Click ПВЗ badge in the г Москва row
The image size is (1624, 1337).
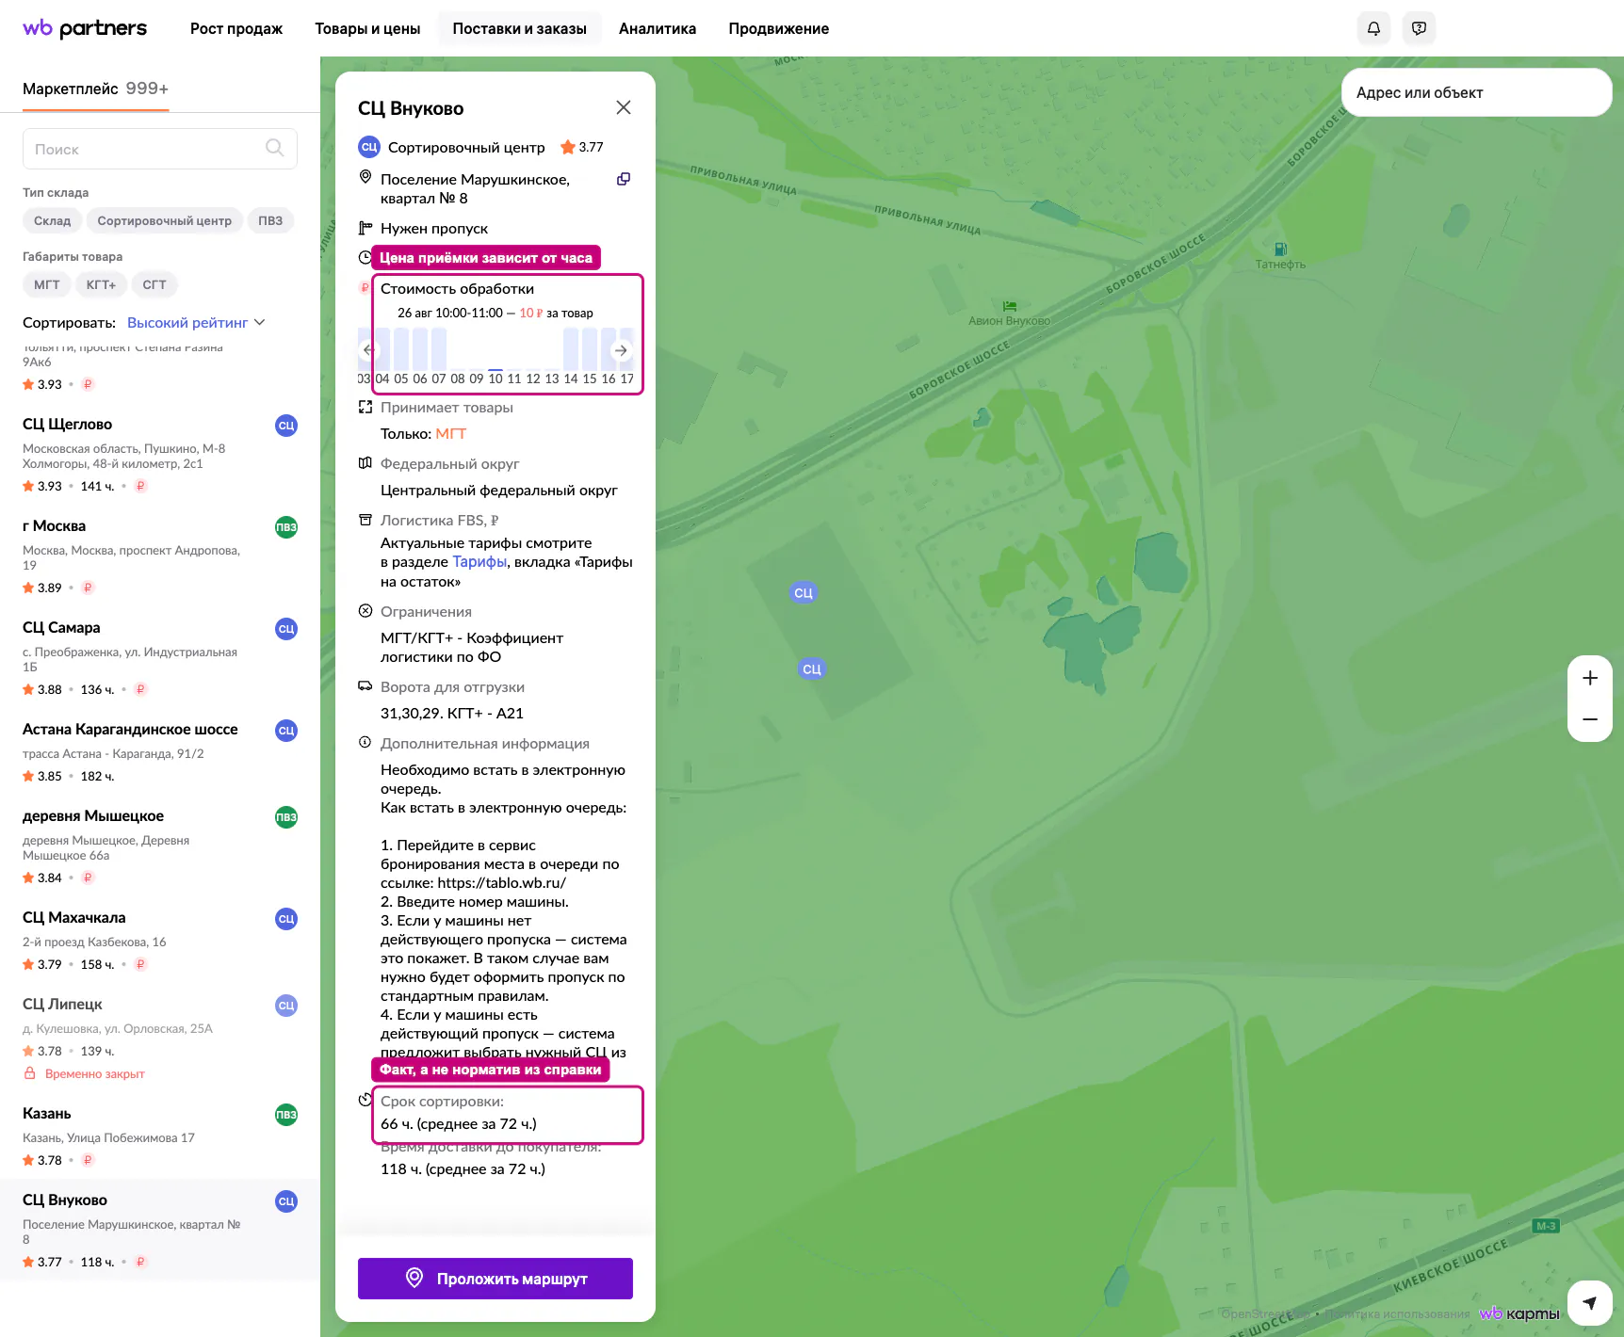286,527
